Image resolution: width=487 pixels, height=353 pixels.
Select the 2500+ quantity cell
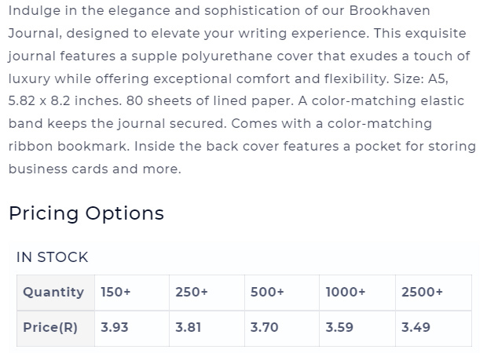pyautogui.click(x=434, y=293)
